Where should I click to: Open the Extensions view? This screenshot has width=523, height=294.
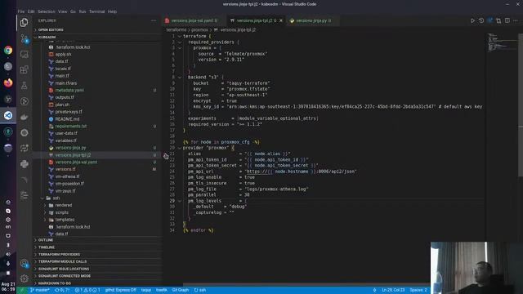click(x=24, y=69)
